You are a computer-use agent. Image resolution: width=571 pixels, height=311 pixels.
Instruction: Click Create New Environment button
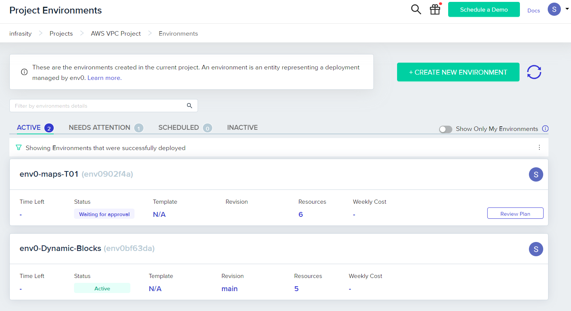(458, 72)
